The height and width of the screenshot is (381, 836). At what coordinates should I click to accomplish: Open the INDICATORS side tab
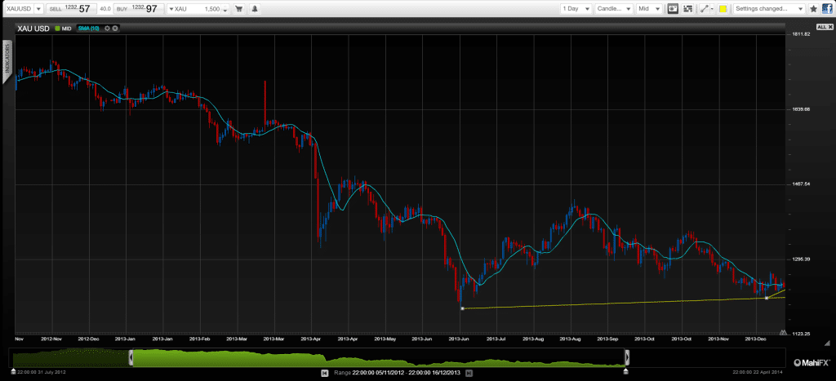click(x=7, y=60)
